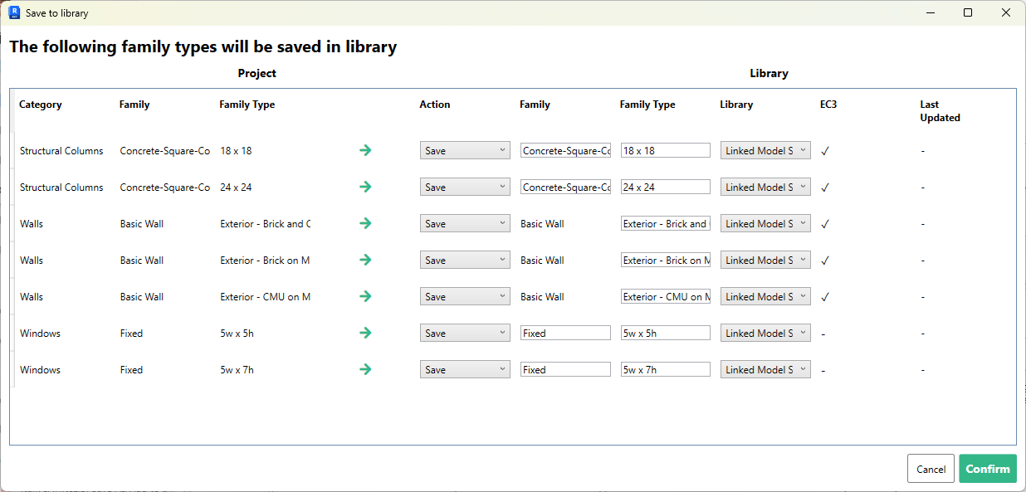1026x492 pixels.
Task: Open the Library dropdown for the 24 x 24 column
Action: 765,187
